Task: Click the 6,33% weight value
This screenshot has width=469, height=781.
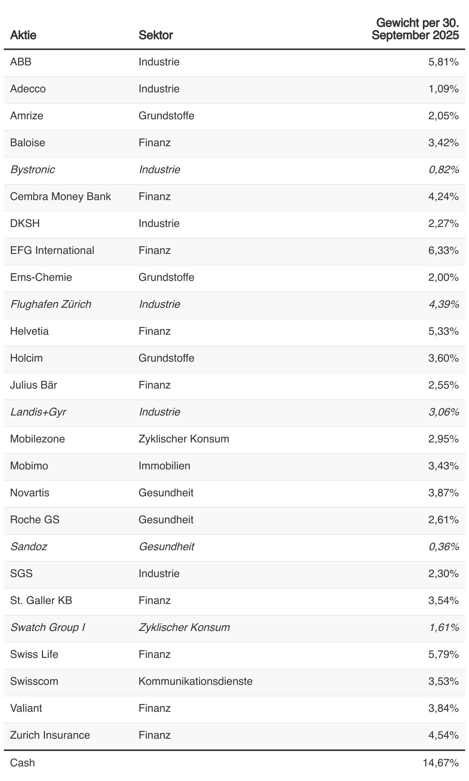Action: 443,250
